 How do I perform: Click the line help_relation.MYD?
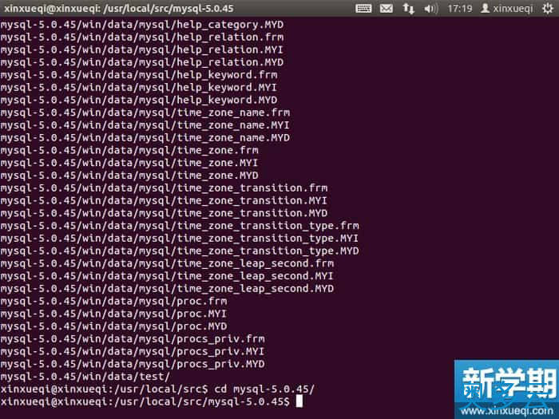coord(142,62)
